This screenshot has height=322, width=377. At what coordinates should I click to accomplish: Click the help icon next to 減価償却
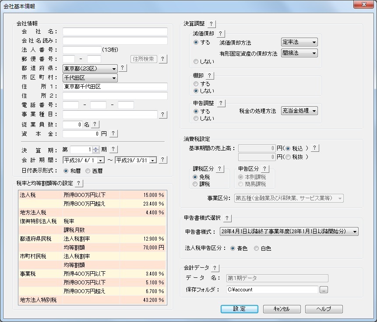[x=220, y=34]
